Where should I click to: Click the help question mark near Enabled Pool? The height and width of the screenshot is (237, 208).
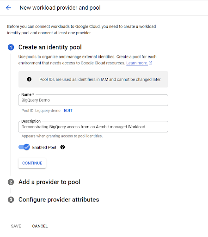click(x=62, y=147)
